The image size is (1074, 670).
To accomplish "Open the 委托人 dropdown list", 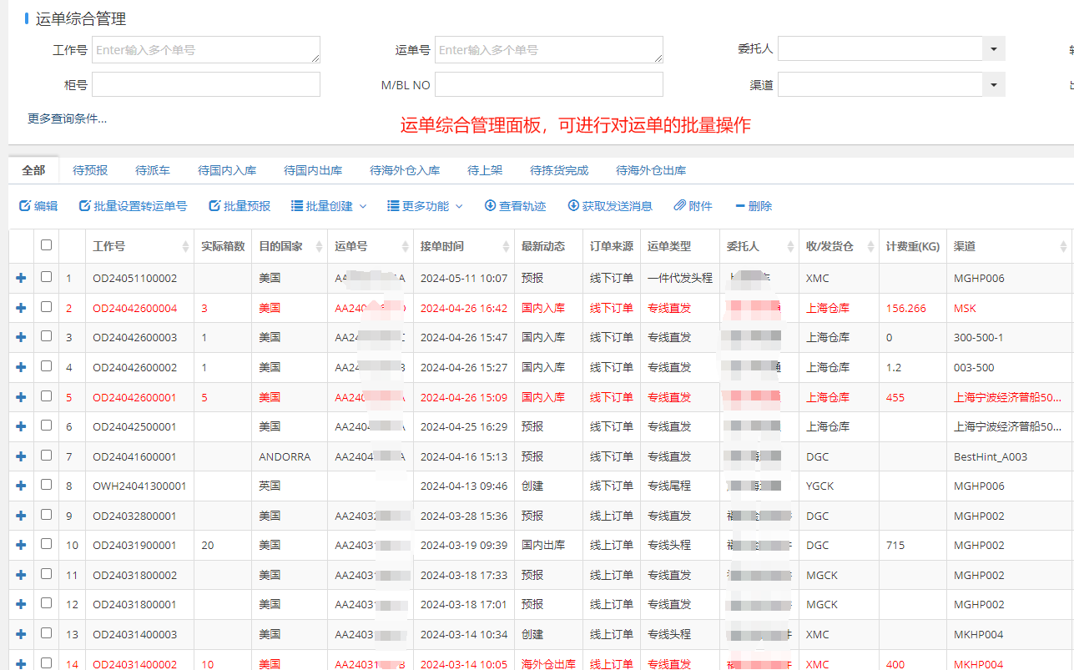I will coord(993,49).
